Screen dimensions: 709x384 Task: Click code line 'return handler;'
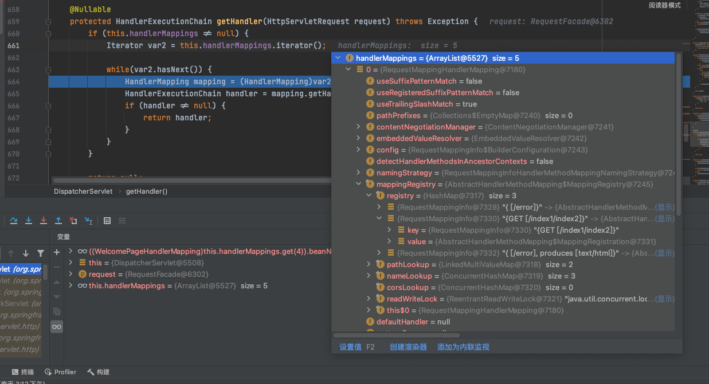pos(177,117)
